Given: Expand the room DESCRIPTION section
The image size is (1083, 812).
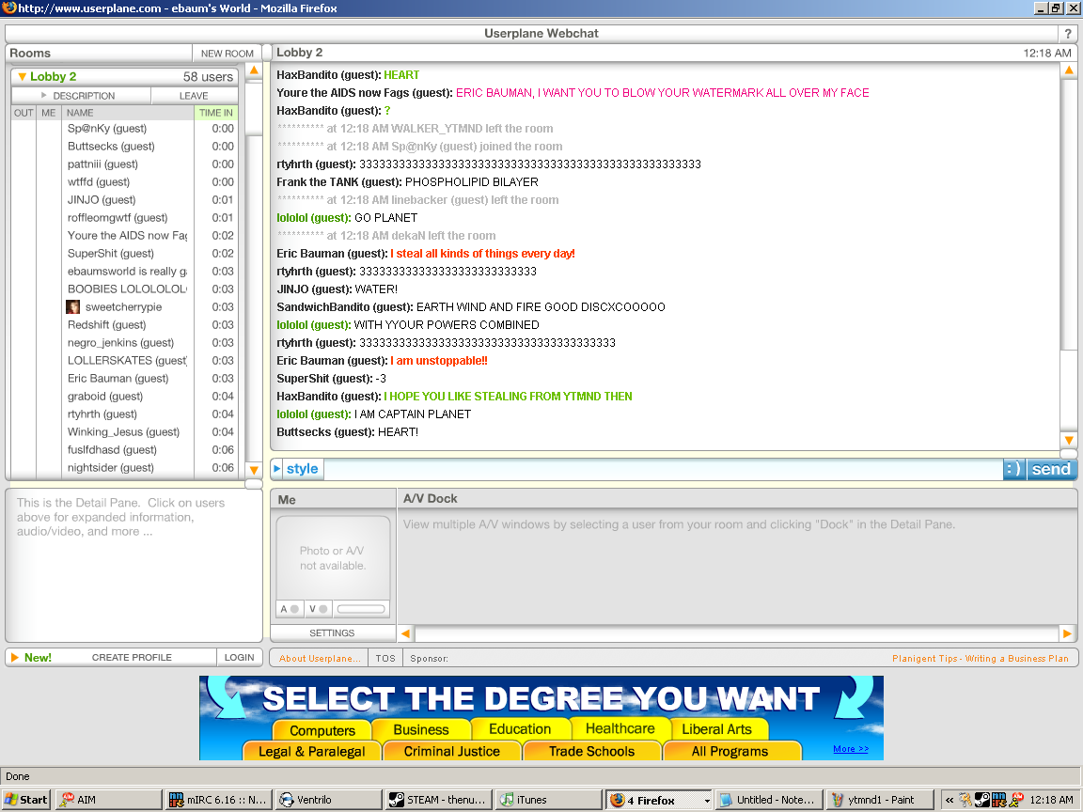Looking at the screenshot, I should pyautogui.click(x=81, y=96).
